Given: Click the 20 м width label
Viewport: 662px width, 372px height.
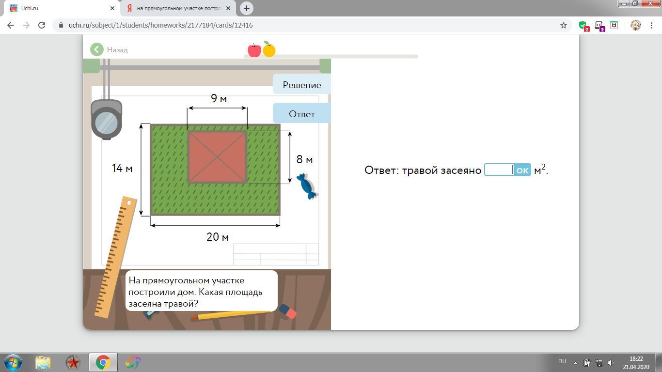Looking at the screenshot, I should [218, 237].
